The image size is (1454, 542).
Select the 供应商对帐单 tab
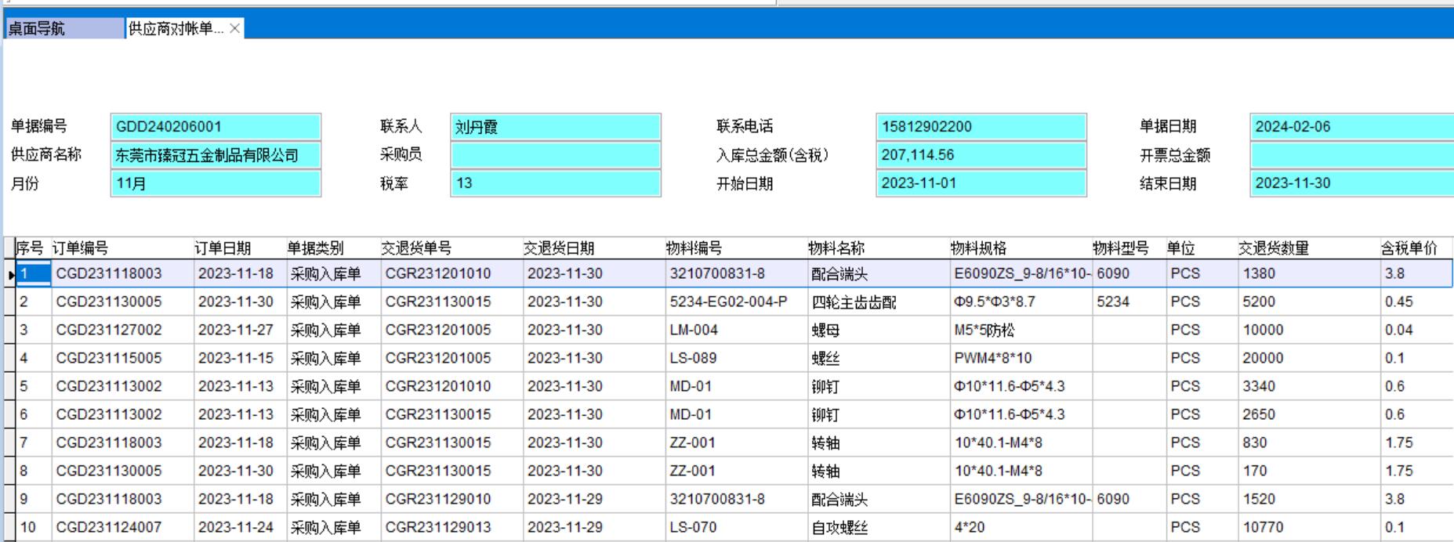coord(176,29)
